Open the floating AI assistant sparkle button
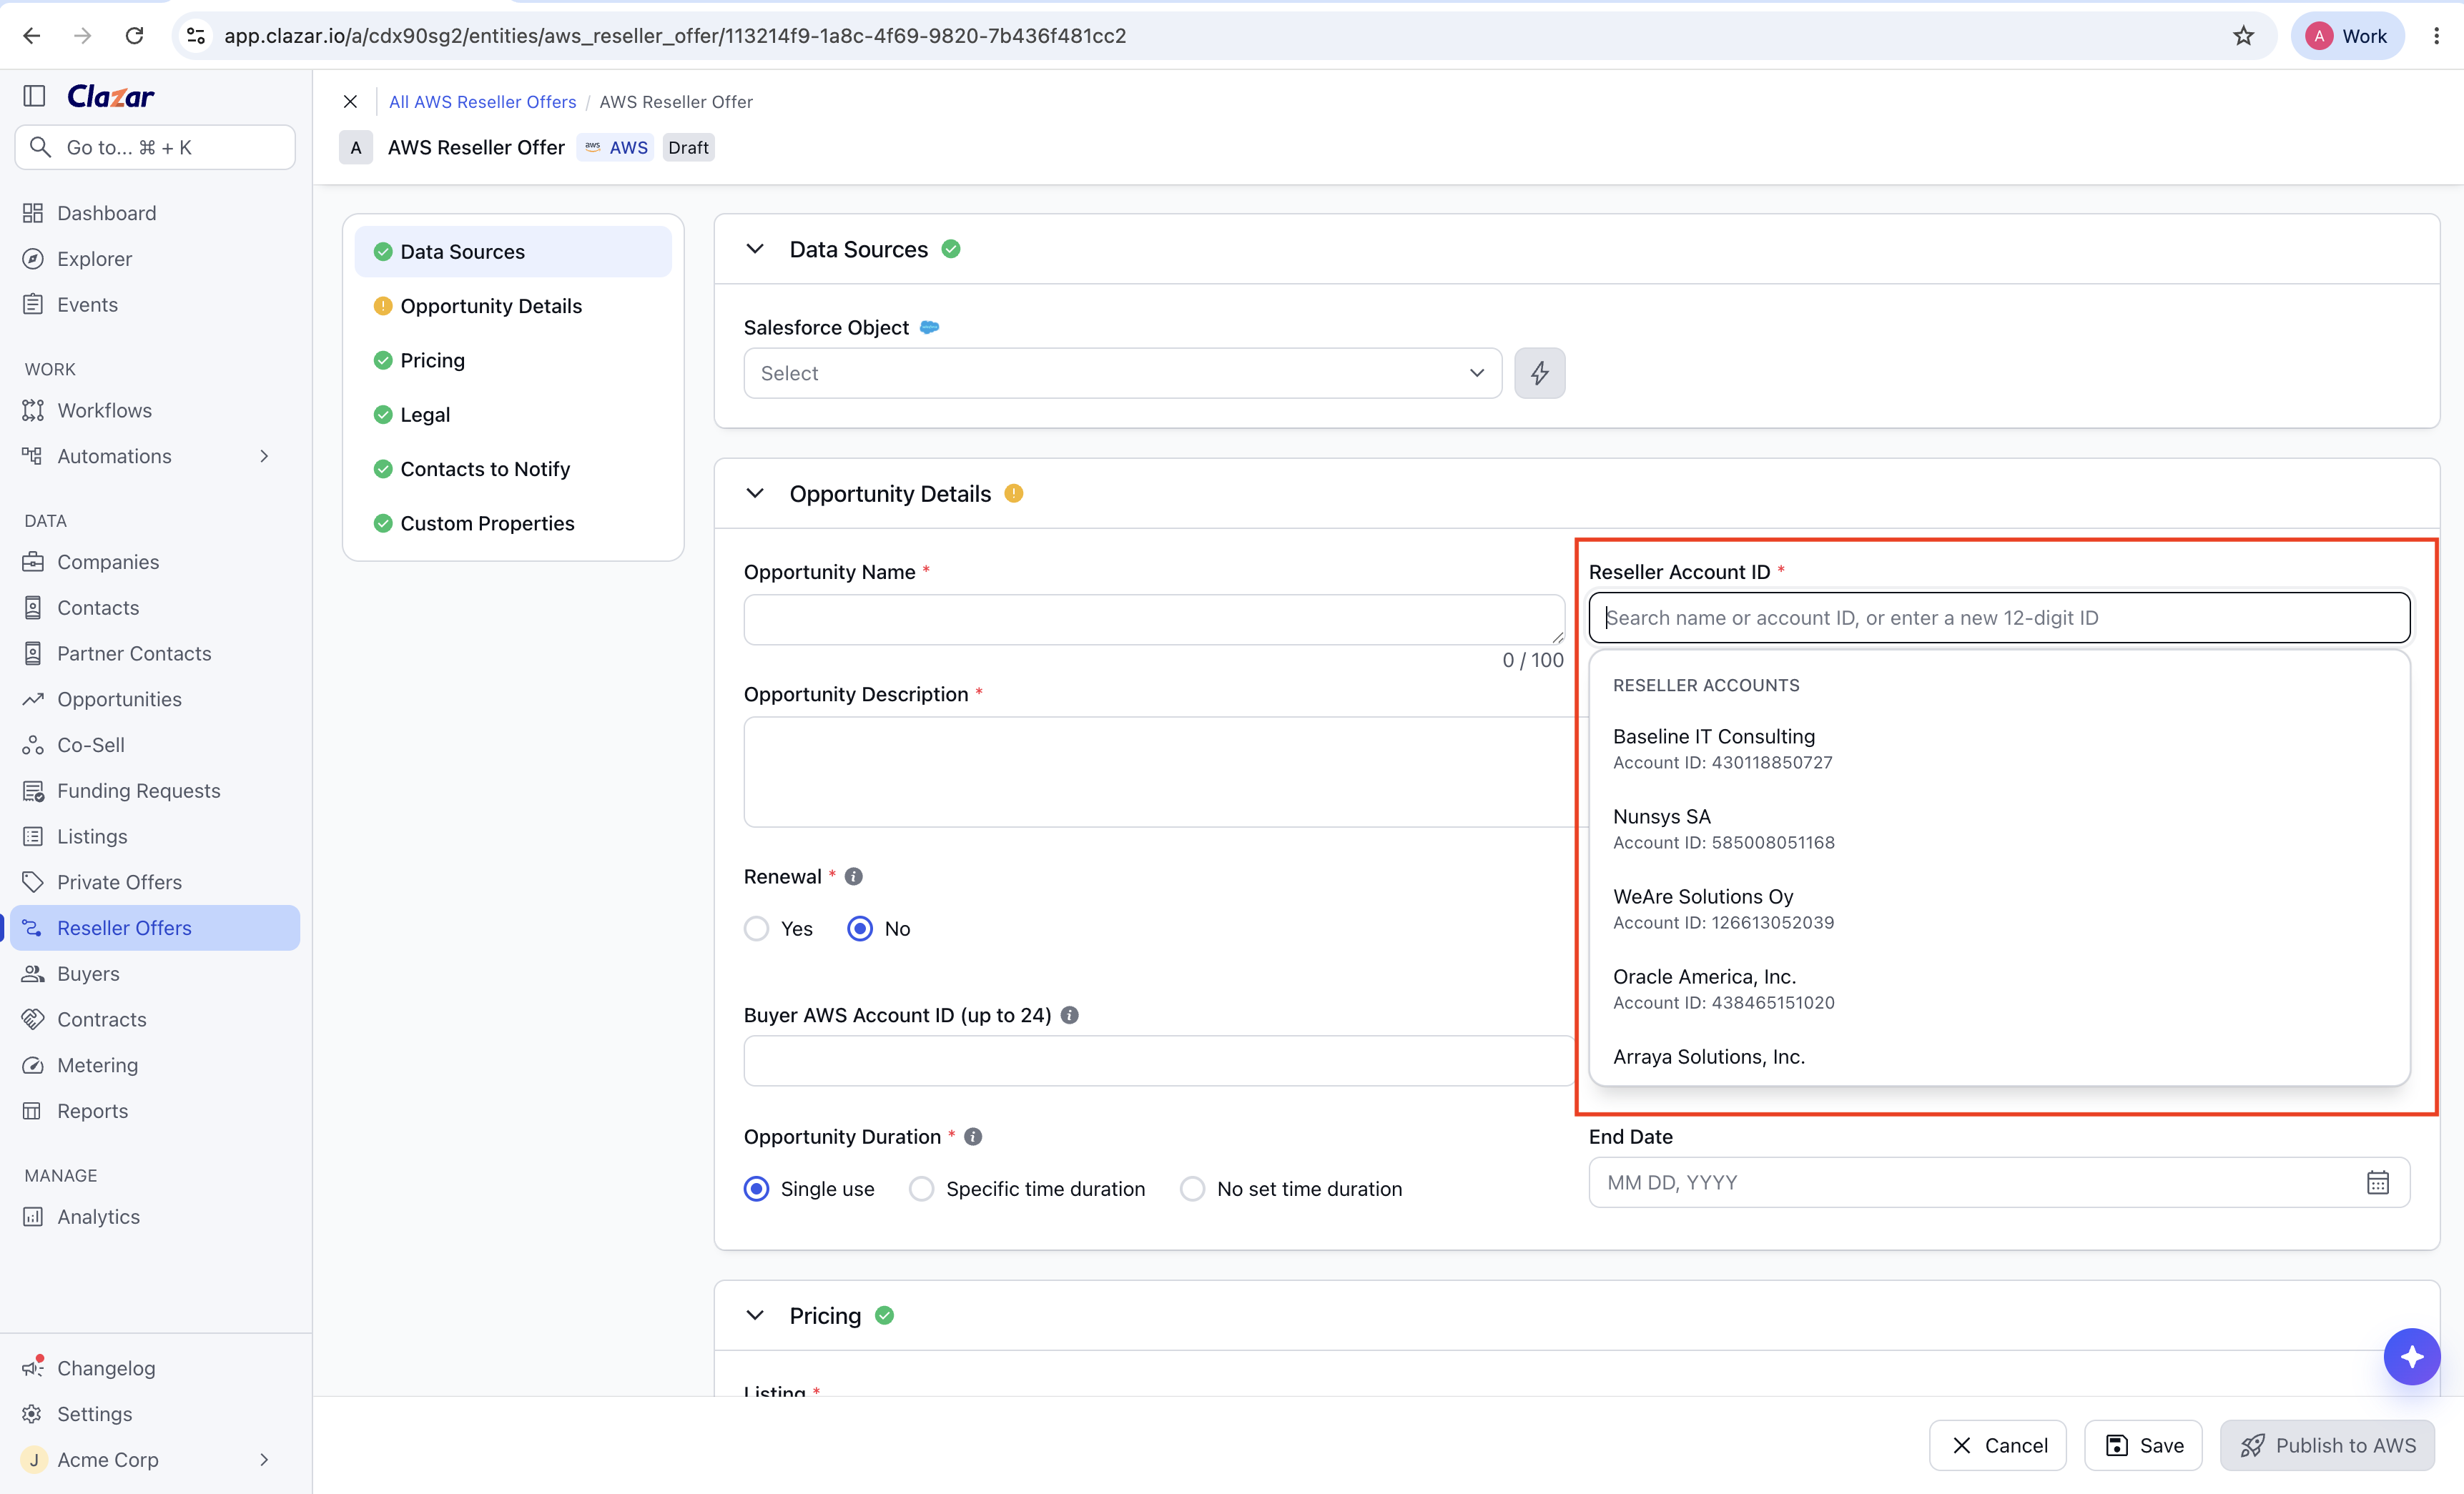The height and width of the screenshot is (1494, 2464). click(x=2411, y=1357)
